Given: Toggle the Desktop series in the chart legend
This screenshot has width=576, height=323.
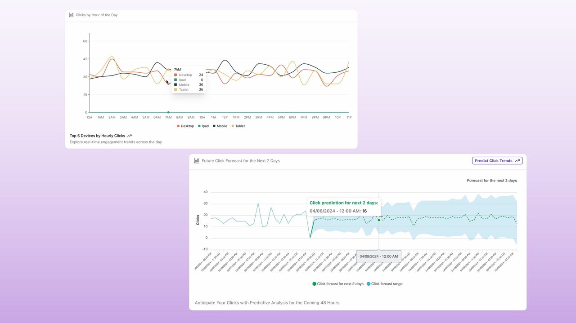Looking at the screenshot, I should (185, 126).
